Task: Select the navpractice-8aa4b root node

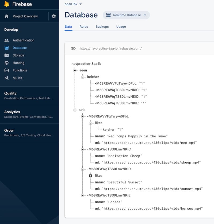Action: pos(86,64)
